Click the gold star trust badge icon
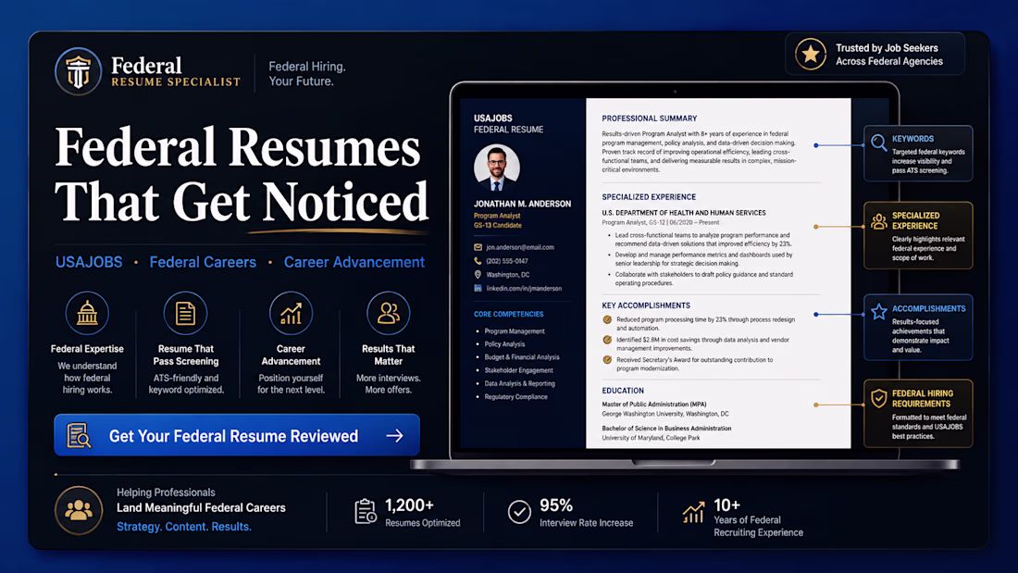 tap(811, 54)
